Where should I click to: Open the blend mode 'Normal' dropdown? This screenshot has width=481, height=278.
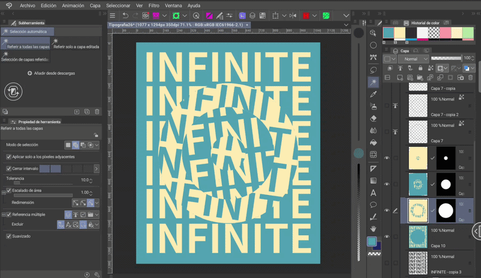point(414,59)
